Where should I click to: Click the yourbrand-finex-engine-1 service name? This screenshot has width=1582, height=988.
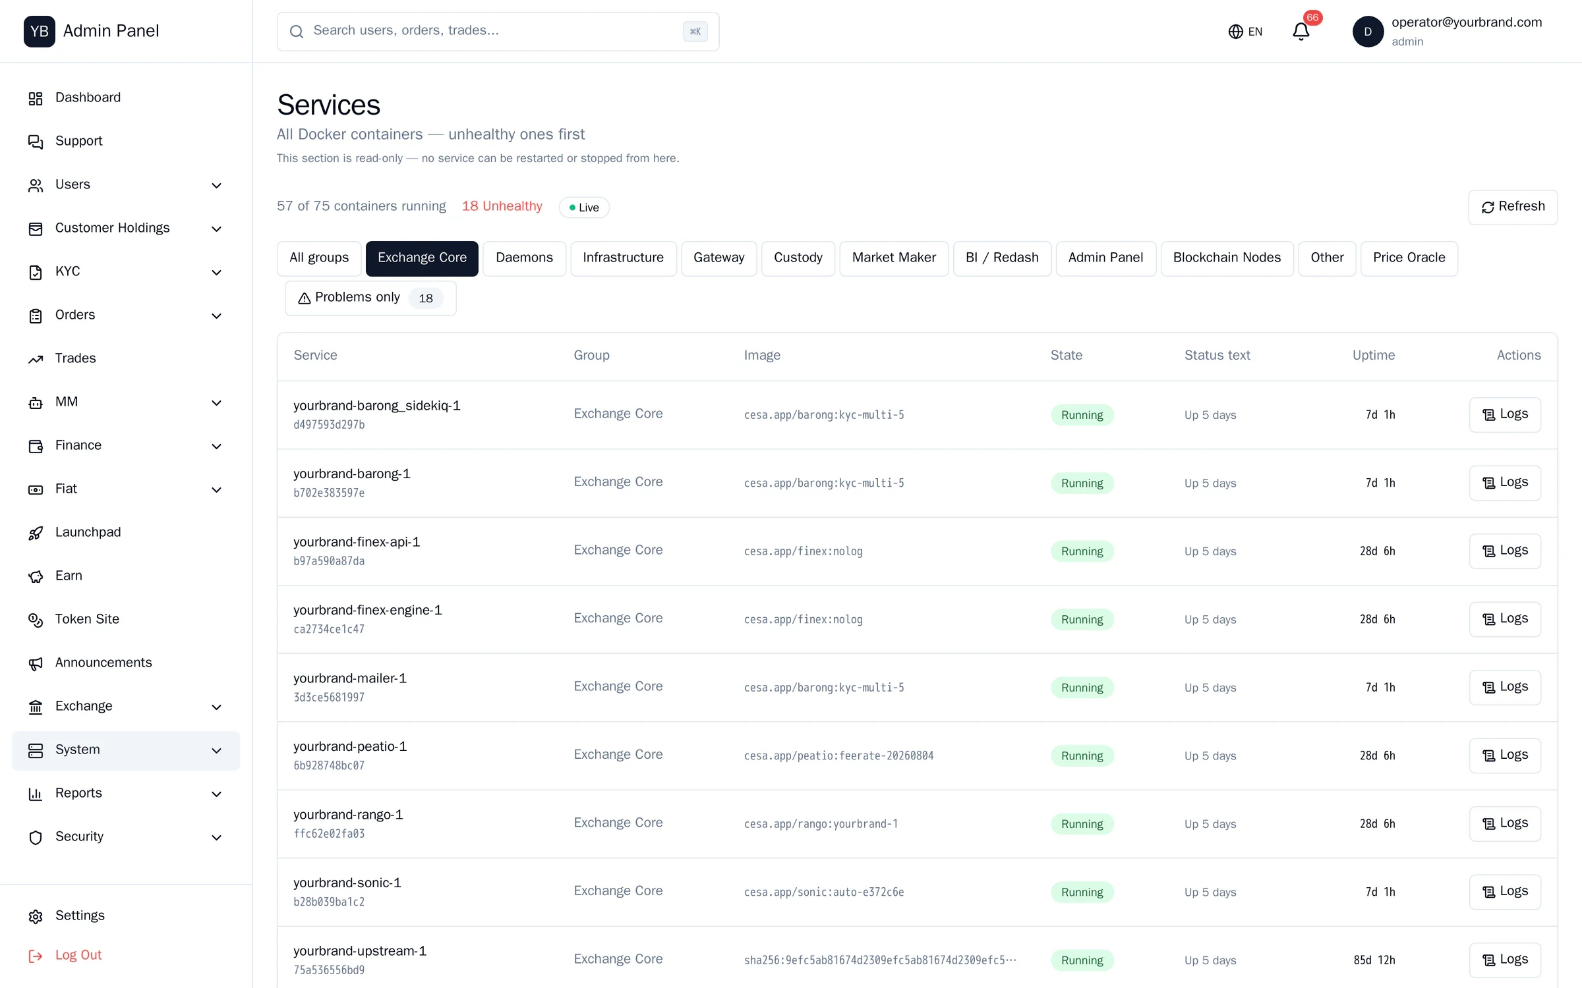tap(368, 611)
